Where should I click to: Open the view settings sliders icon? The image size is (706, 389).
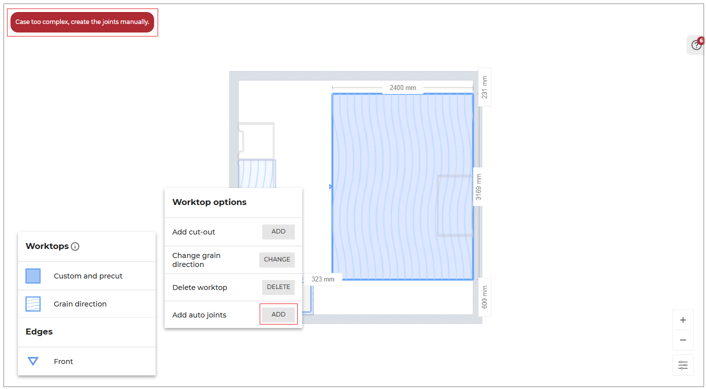683,365
